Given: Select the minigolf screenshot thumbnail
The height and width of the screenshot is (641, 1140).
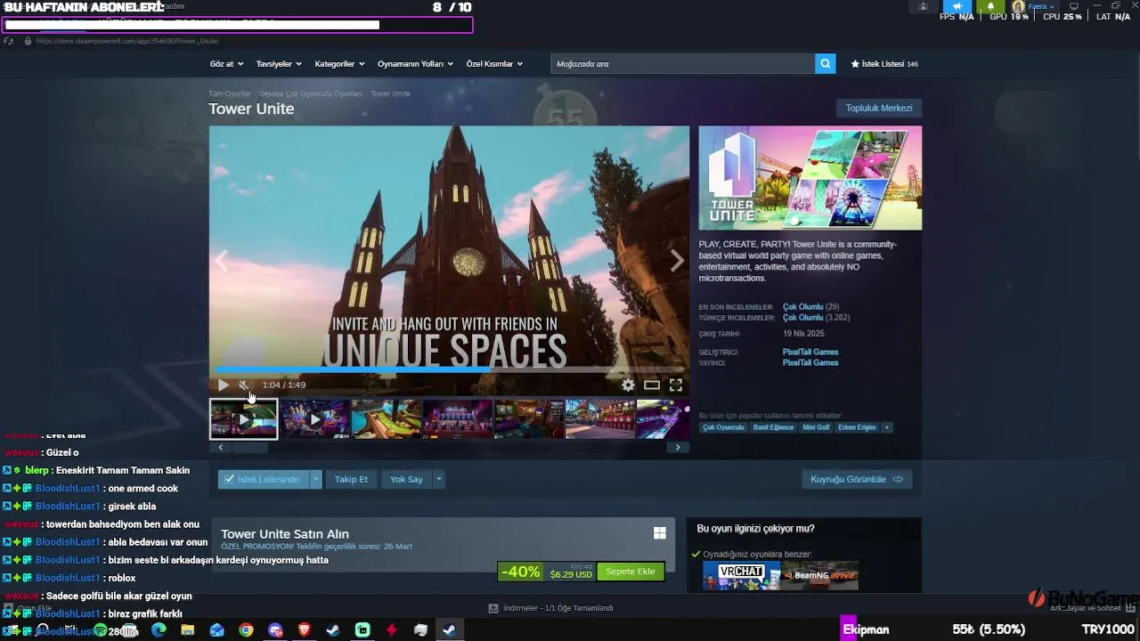Looking at the screenshot, I should pos(386,418).
